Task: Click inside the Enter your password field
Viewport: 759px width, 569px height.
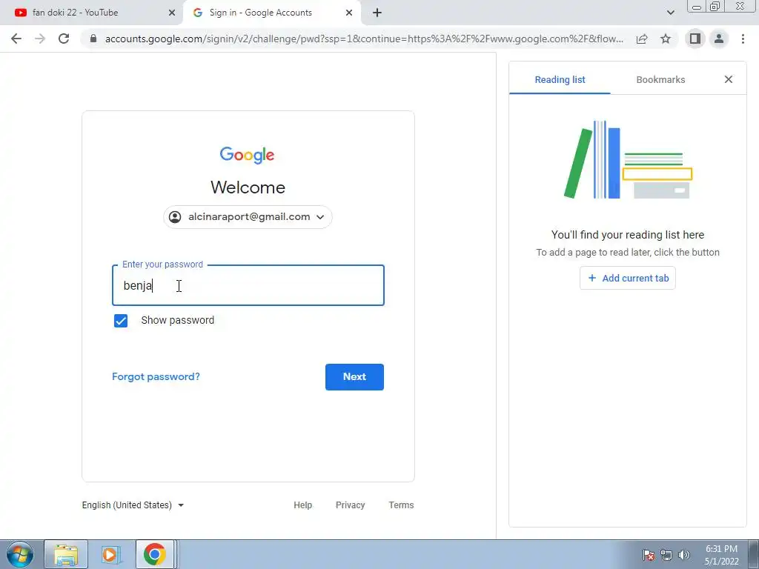Action: [248, 285]
